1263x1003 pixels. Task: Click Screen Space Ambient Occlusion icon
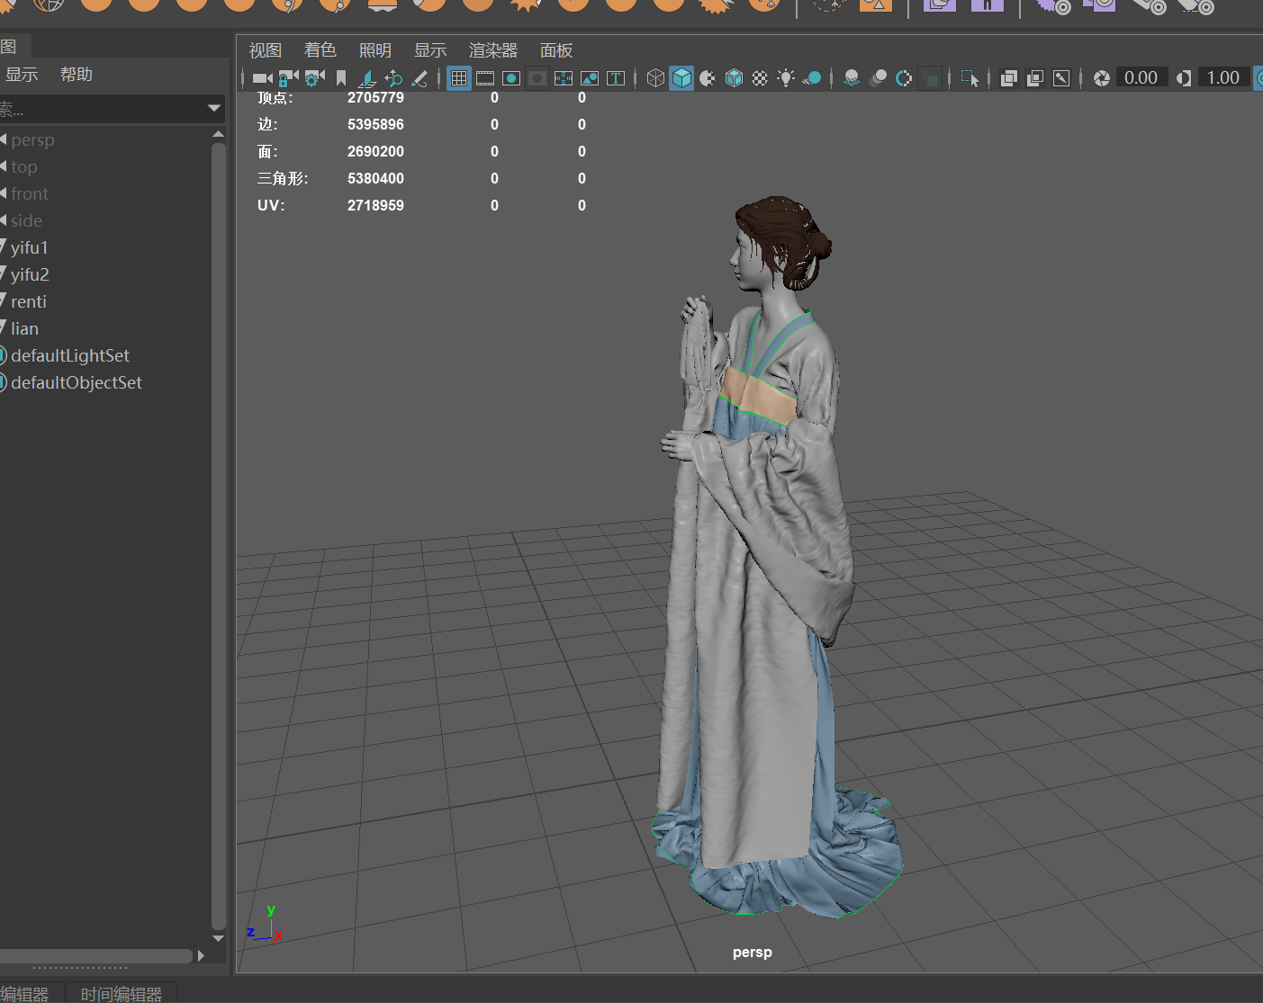click(852, 78)
